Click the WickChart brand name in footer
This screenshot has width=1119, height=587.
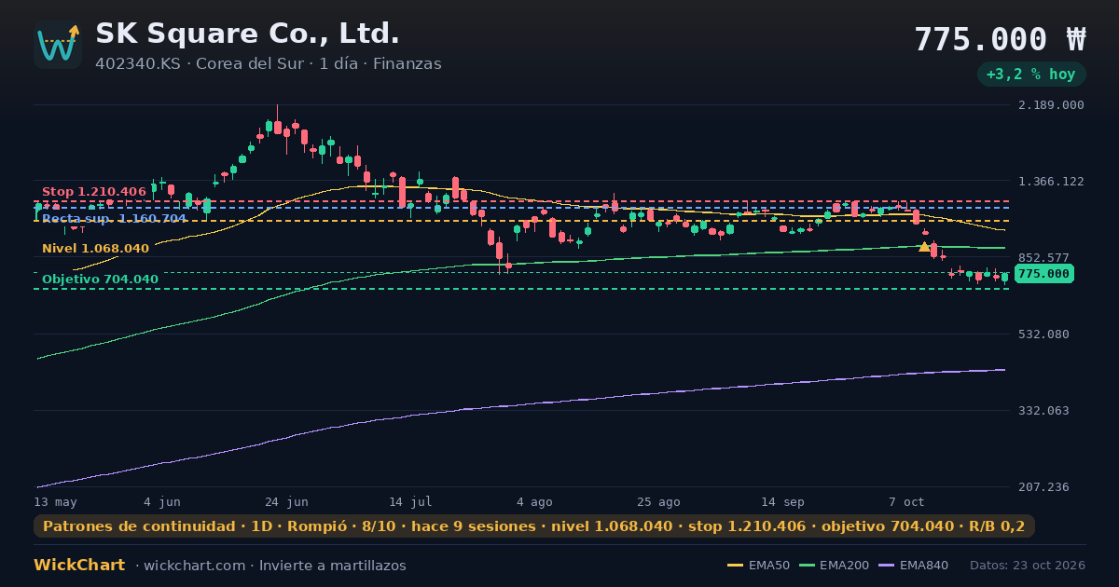(79, 566)
